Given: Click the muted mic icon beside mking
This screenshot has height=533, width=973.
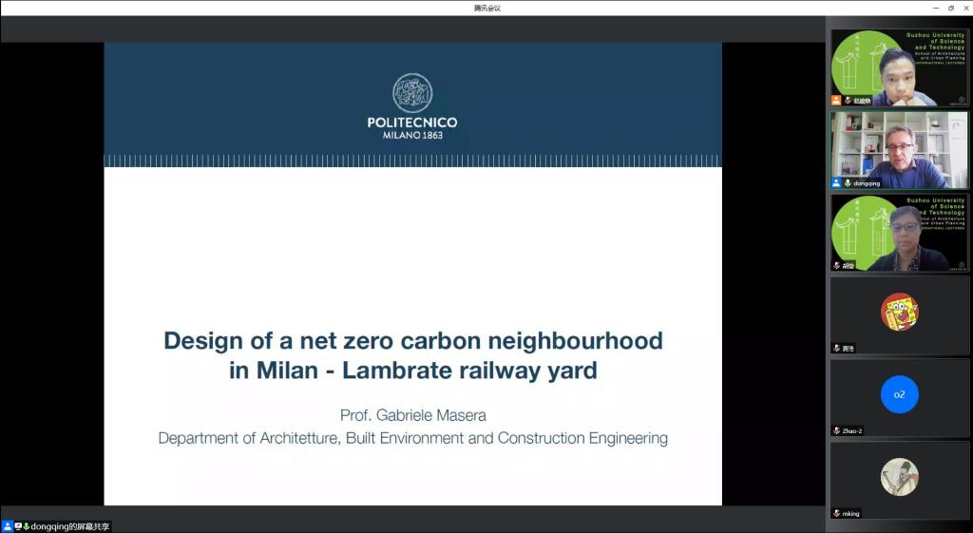Looking at the screenshot, I should (836, 513).
